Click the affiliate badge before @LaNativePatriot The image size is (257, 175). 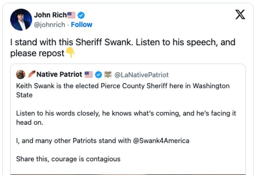(x=108, y=75)
